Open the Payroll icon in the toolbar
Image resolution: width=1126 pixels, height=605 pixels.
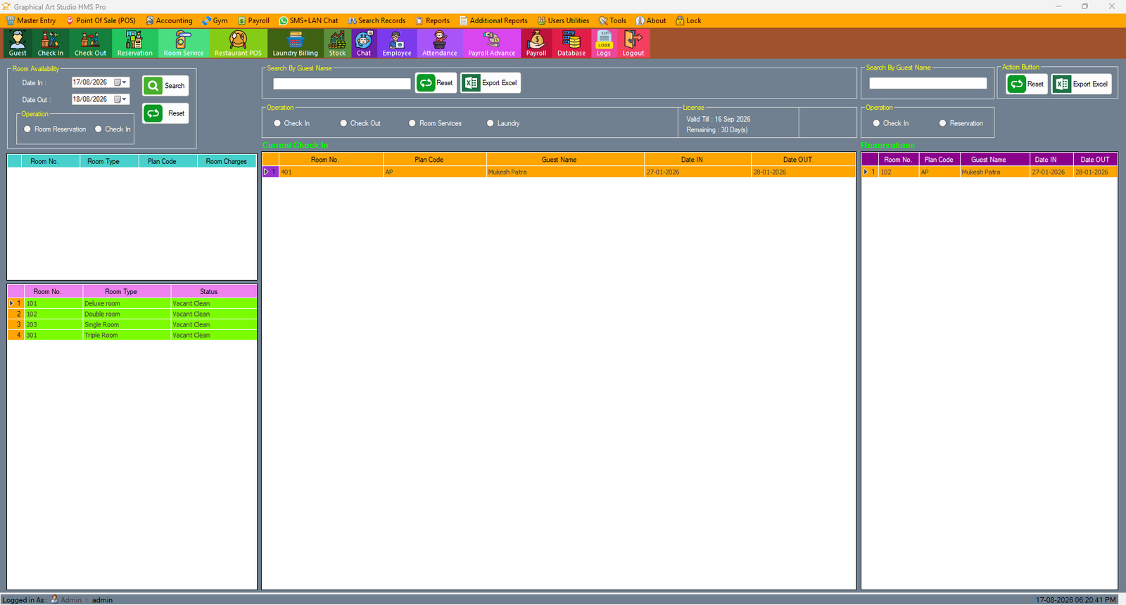(x=536, y=43)
